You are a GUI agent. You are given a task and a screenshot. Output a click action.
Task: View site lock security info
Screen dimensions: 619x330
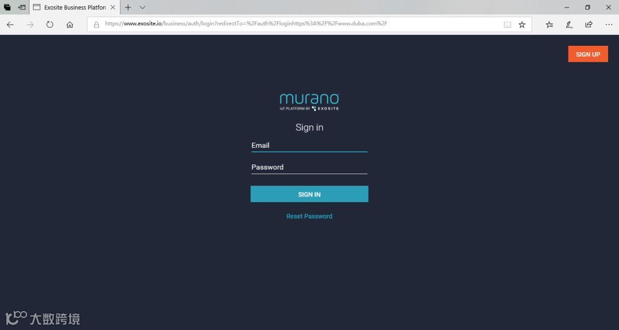(96, 25)
